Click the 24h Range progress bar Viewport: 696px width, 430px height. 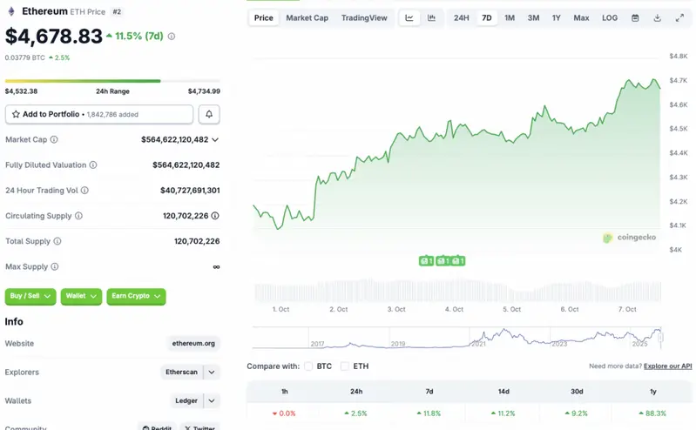(112, 81)
